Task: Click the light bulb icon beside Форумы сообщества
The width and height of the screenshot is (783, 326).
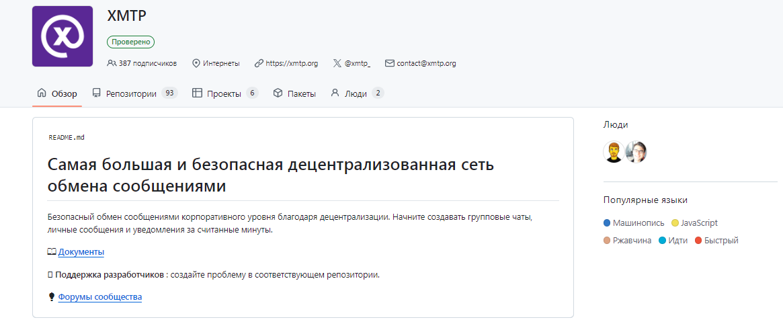Action: pos(52,297)
